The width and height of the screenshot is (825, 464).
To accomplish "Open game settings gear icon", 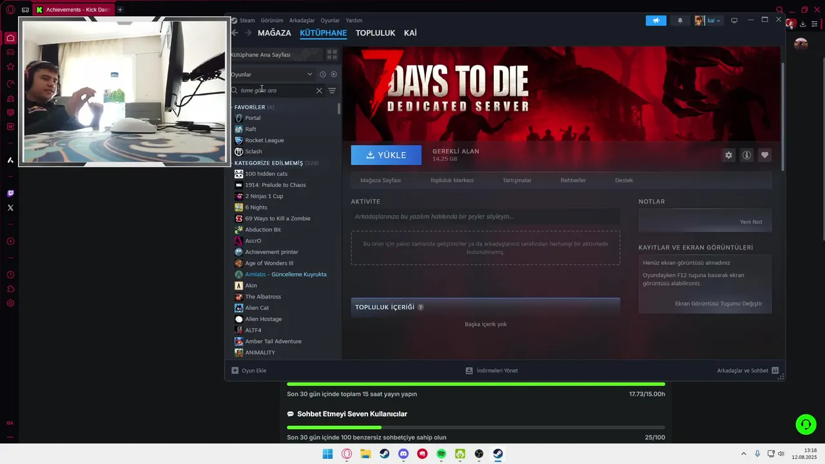I will coord(728,155).
